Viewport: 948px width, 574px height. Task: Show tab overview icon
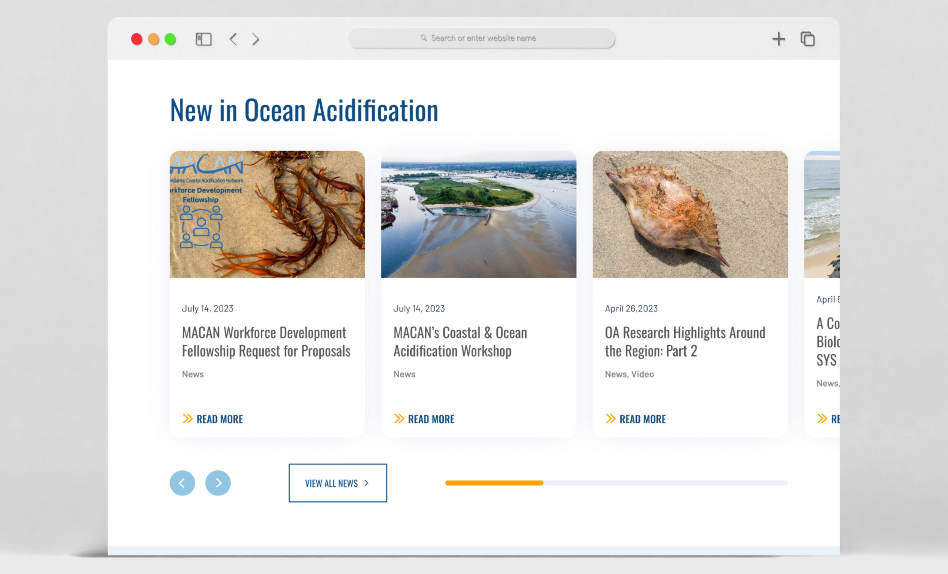[807, 39]
